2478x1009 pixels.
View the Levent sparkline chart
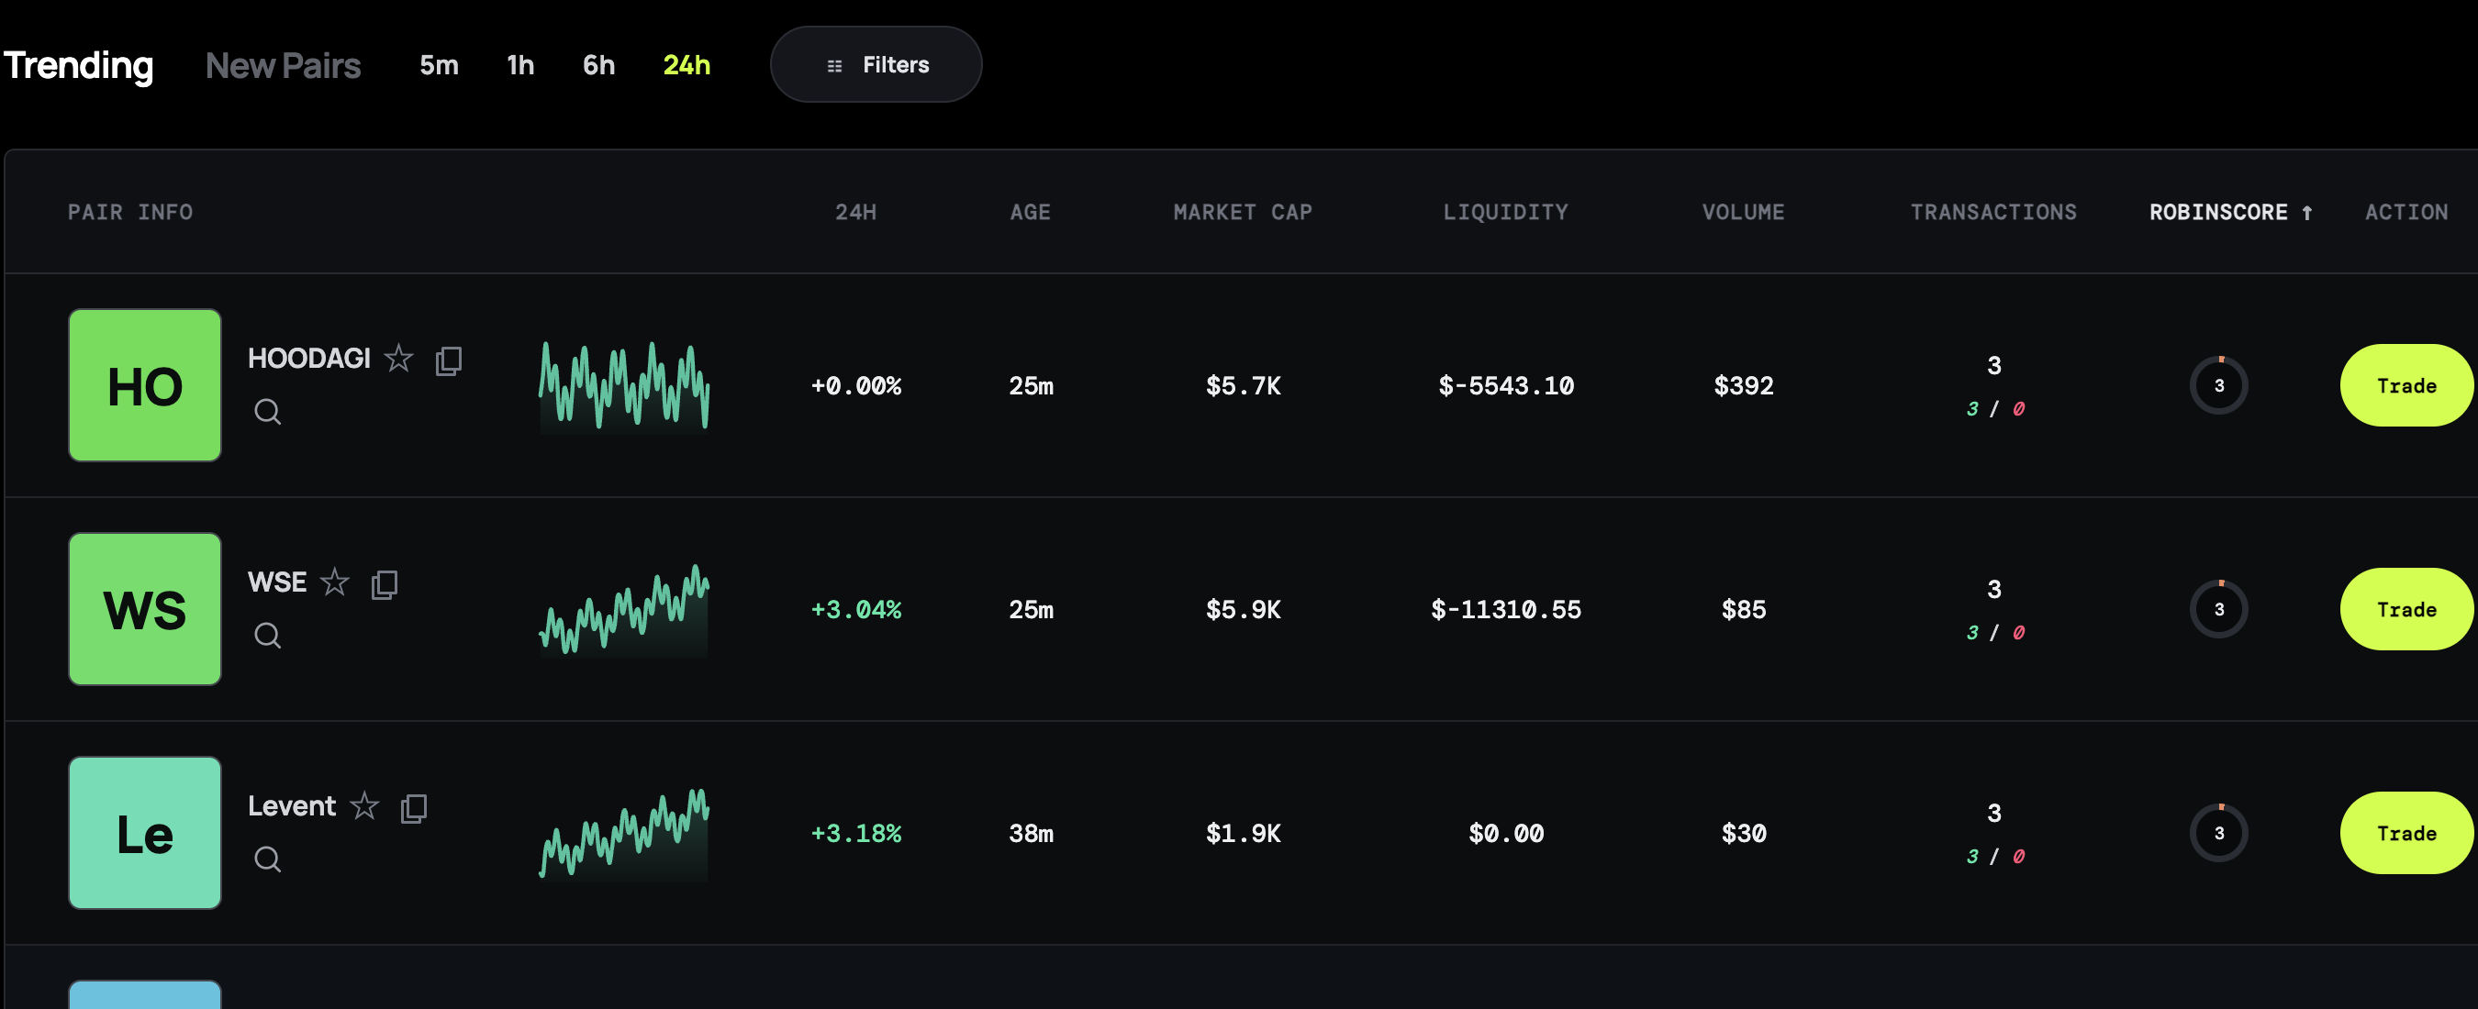[624, 833]
